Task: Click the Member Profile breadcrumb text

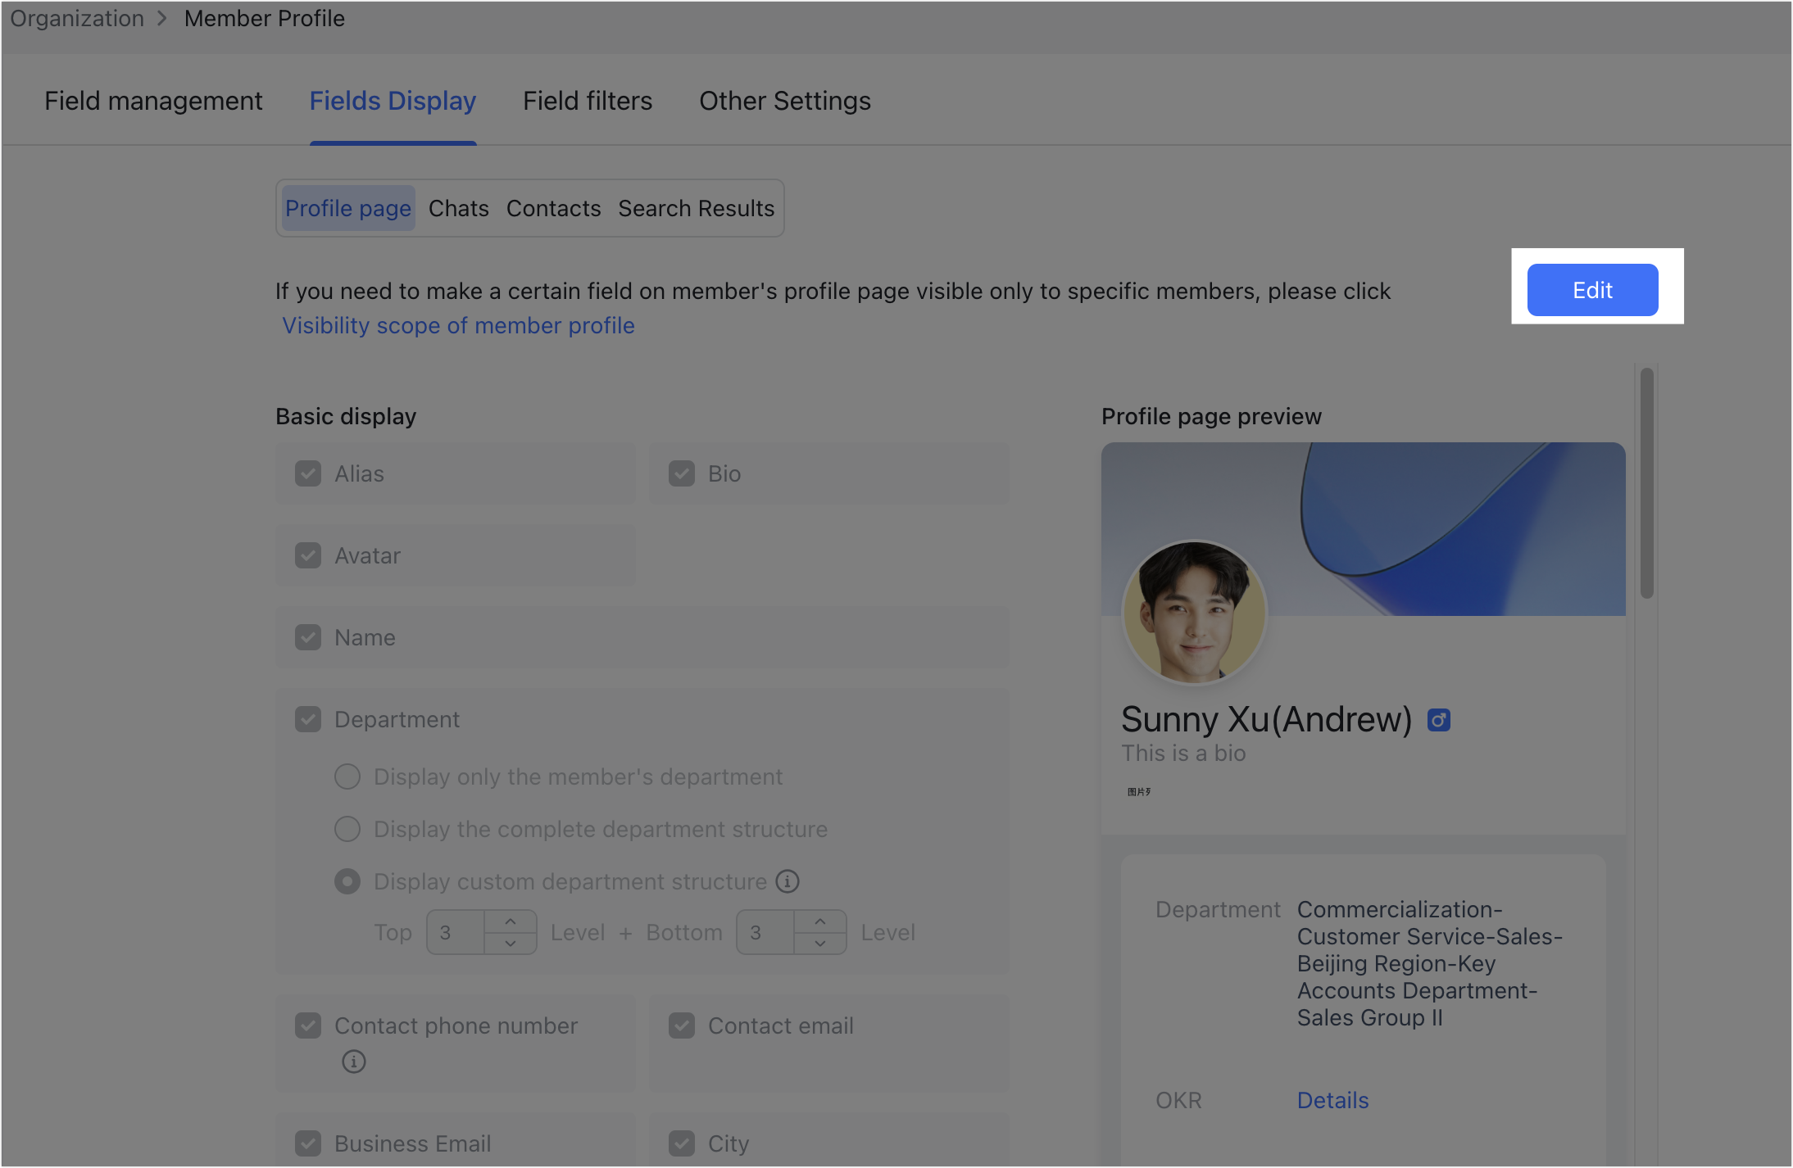Action: click(264, 18)
